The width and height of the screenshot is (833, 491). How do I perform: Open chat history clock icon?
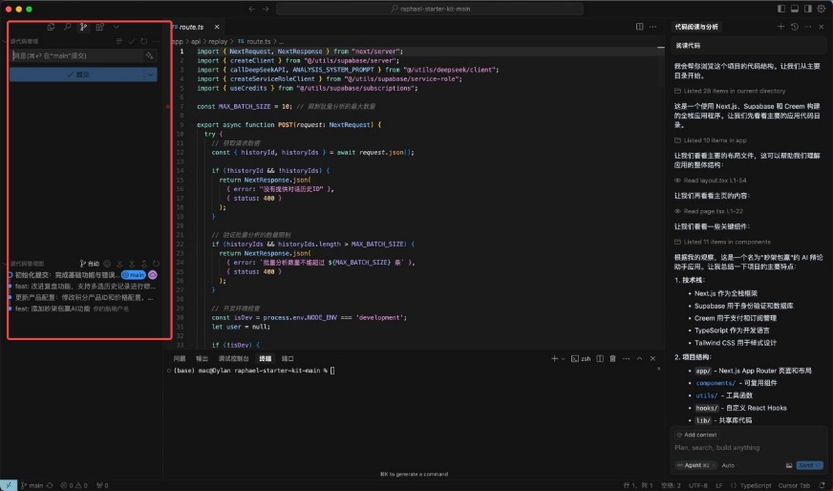point(794,27)
